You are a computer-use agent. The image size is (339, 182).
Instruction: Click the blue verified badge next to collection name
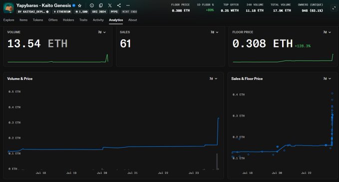(74, 5)
